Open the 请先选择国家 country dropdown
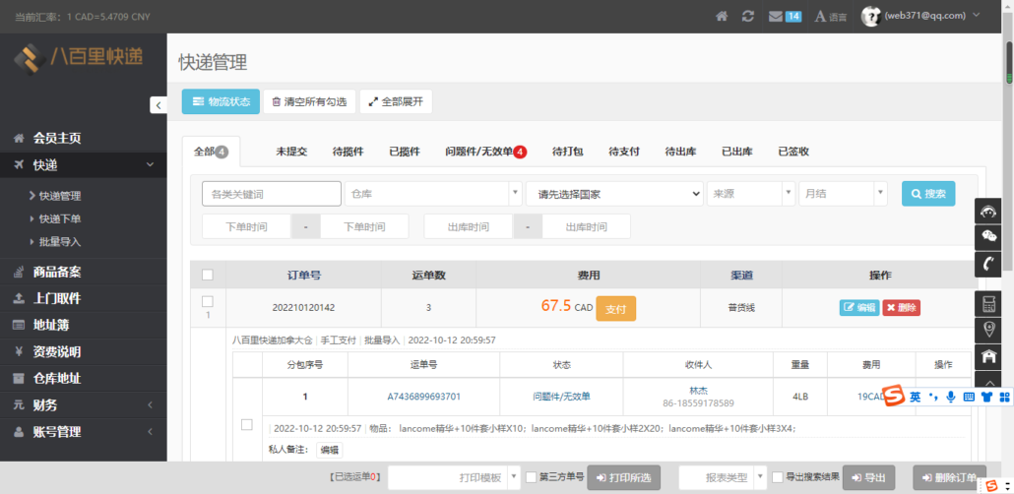The width and height of the screenshot is (1014, 494). tap(614, 194)
